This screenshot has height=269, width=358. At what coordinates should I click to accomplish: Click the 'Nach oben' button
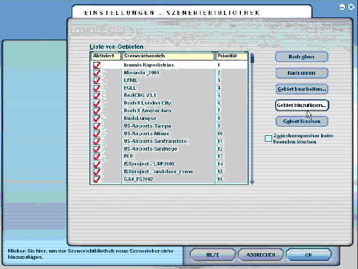pos(301,56)
